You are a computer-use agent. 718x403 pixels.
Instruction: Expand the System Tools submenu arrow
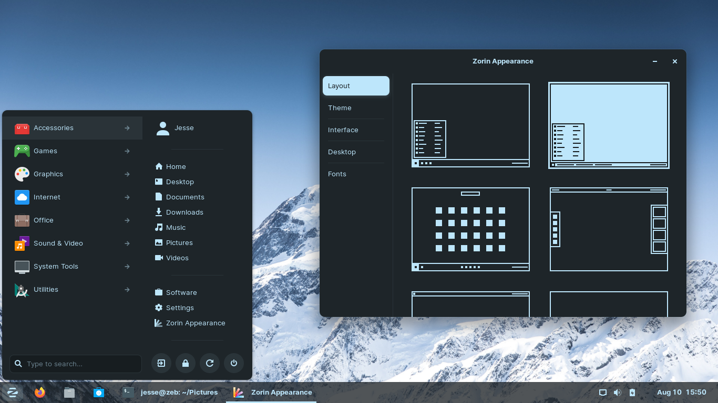pyautogui.click(x=127, y=267)
